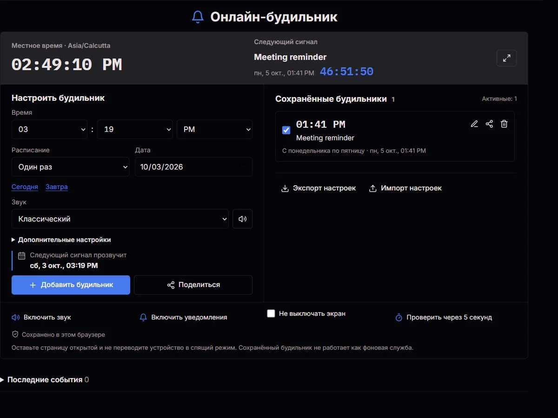Click the local time 02:49:10 PM

click(66, 65)
